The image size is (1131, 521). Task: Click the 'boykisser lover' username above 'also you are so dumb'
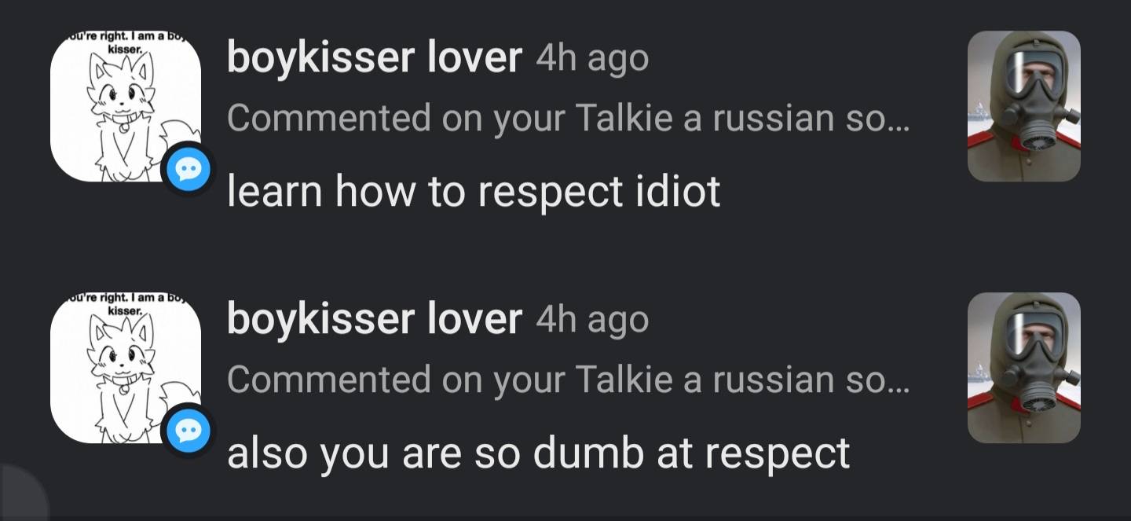pyautogui.click(x=375, y=319)
